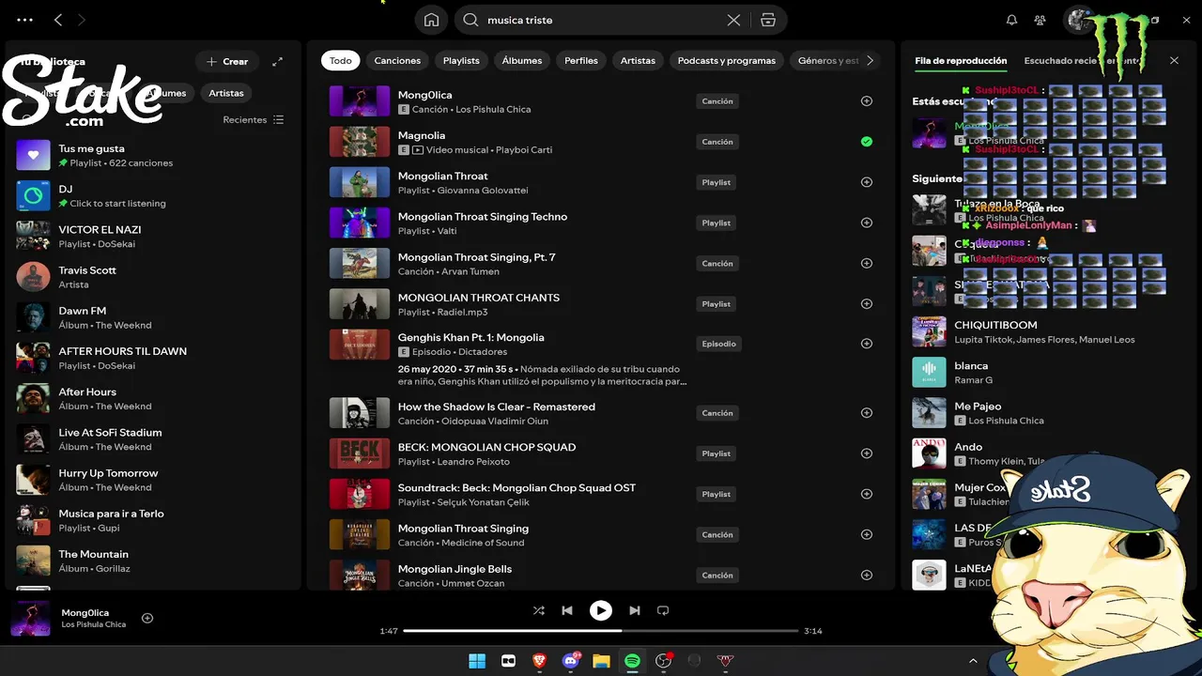1202x676 pixels.
Task: Skip to the previous track
Action: pyautogui.click(x=567, y=610)
